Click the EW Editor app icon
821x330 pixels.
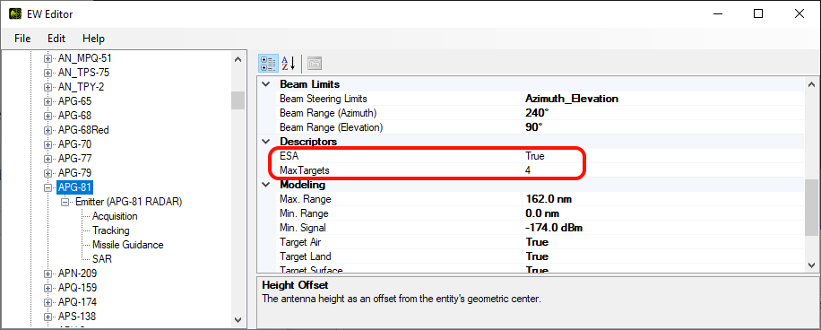pos(15,14)
